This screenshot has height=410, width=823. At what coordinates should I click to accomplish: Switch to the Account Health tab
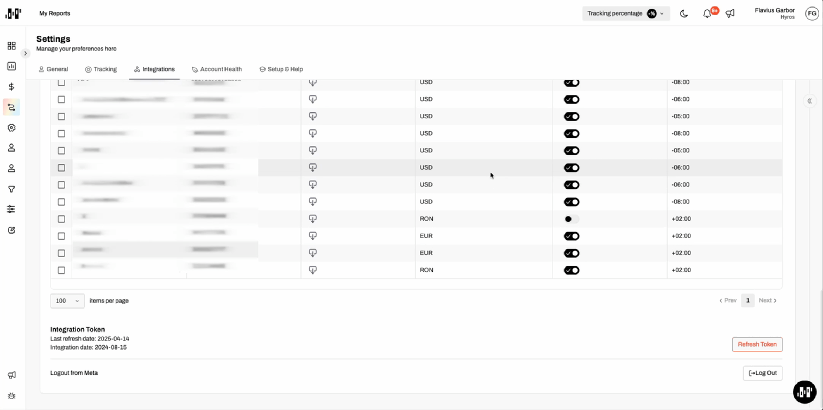[x=217, y=69]
